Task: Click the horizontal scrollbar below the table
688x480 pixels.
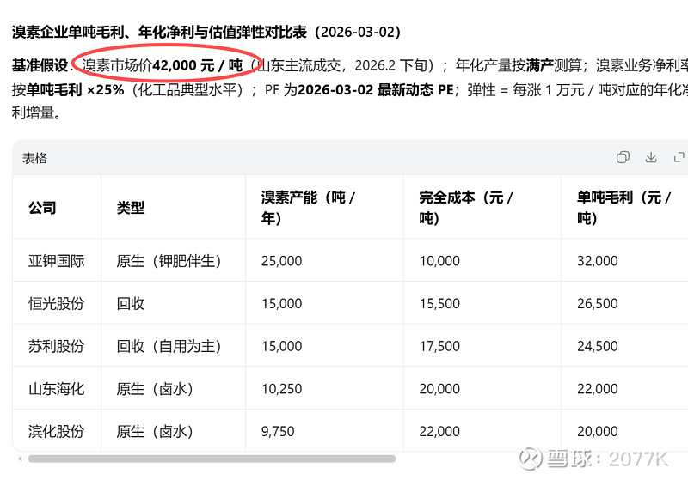Action: tap(211, 459)
